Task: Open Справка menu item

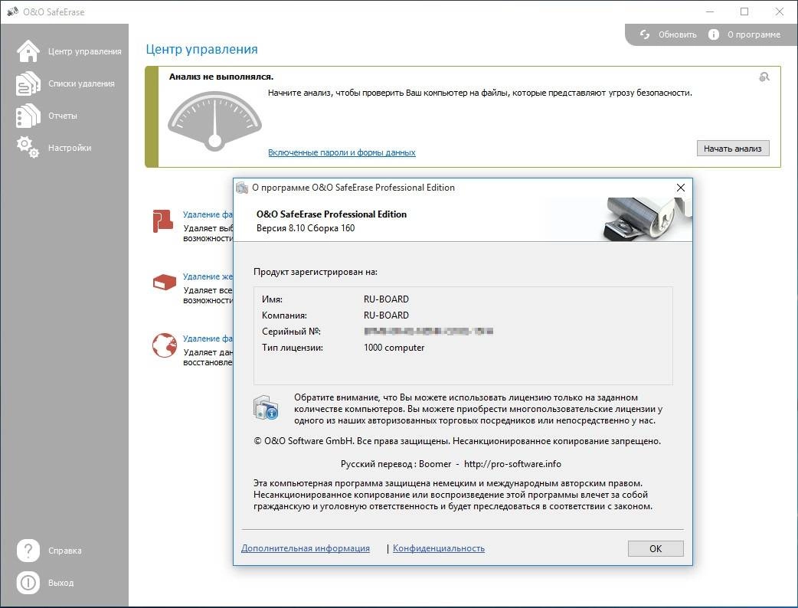Action: coord(64,551)
